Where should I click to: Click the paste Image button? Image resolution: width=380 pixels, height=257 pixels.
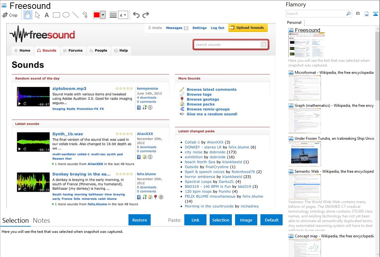246,220
